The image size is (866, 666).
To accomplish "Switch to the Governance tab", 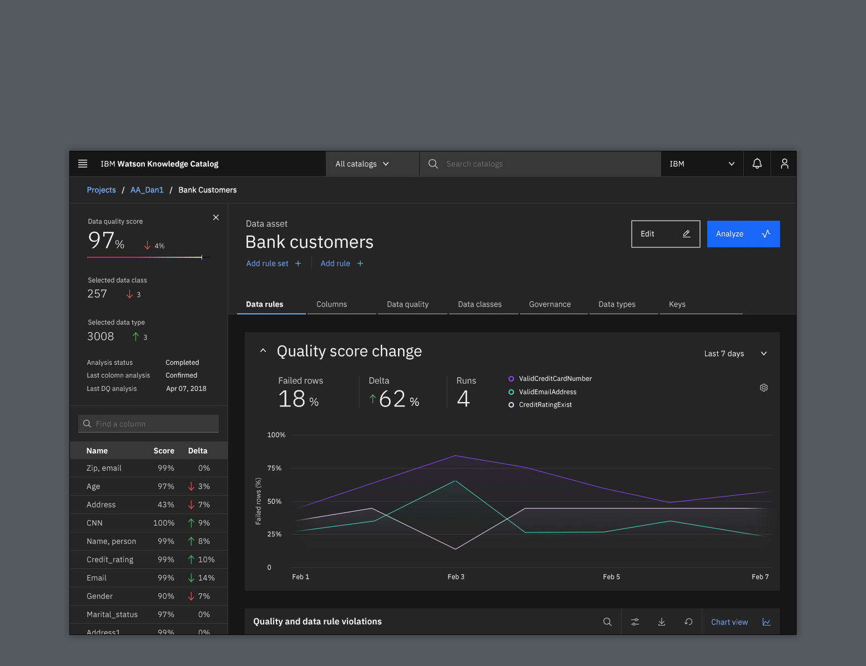I will (550, 304).
